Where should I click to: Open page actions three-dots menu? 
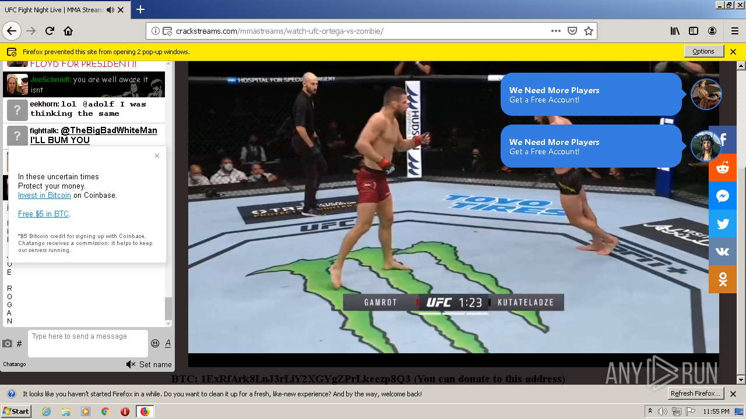[556, 31]
